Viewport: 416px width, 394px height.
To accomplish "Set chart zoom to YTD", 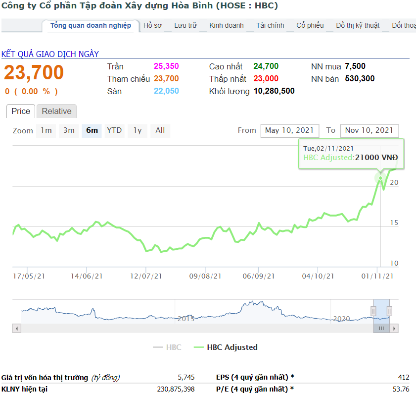I will (x=114, y=130).
